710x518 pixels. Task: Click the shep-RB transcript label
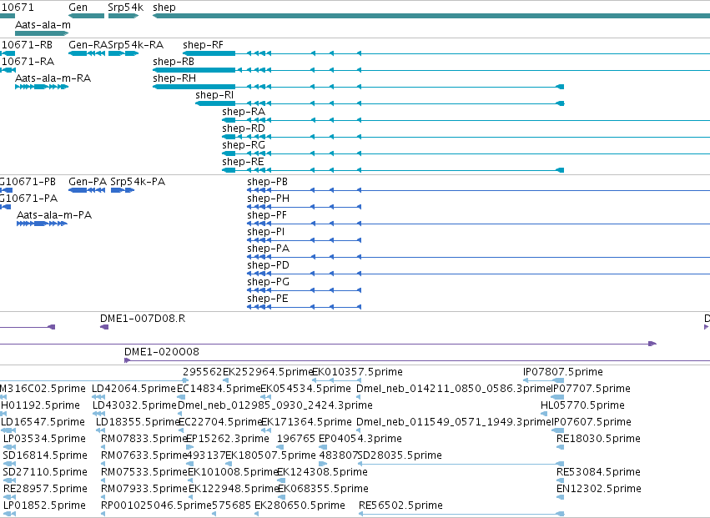174,62
